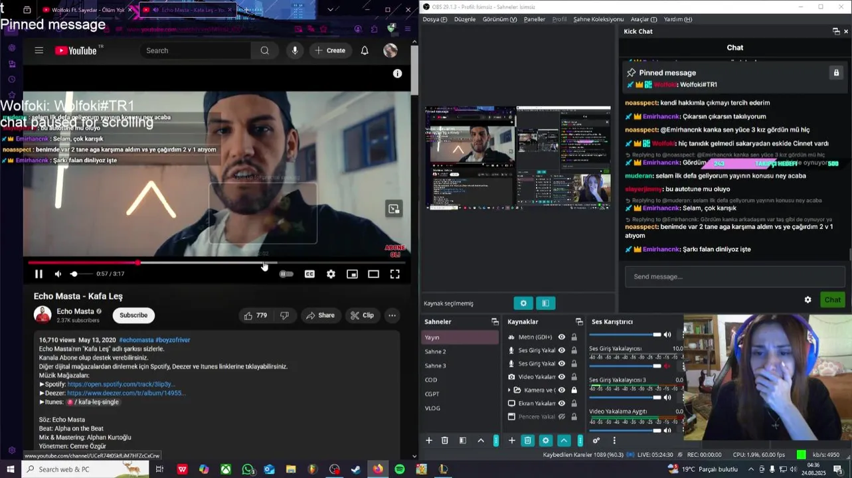Share the Kafa Leş video
Image resolution: width=852 pixels, height=478 pixels.
pyautogui.click(x=320, y=315)
